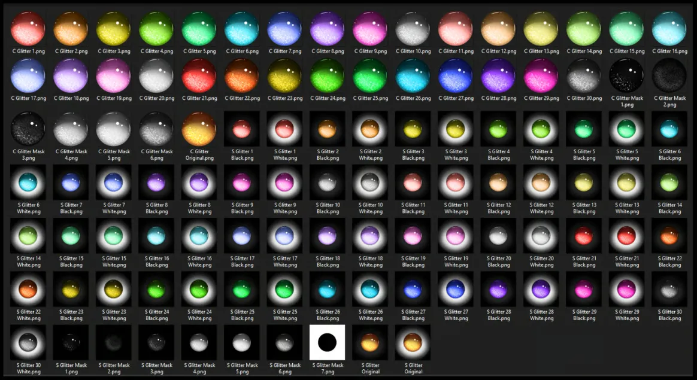Choose S Glitter 26 White.png thumbnail
Screen dimensions: 697x380
click(x=371, y=289)
